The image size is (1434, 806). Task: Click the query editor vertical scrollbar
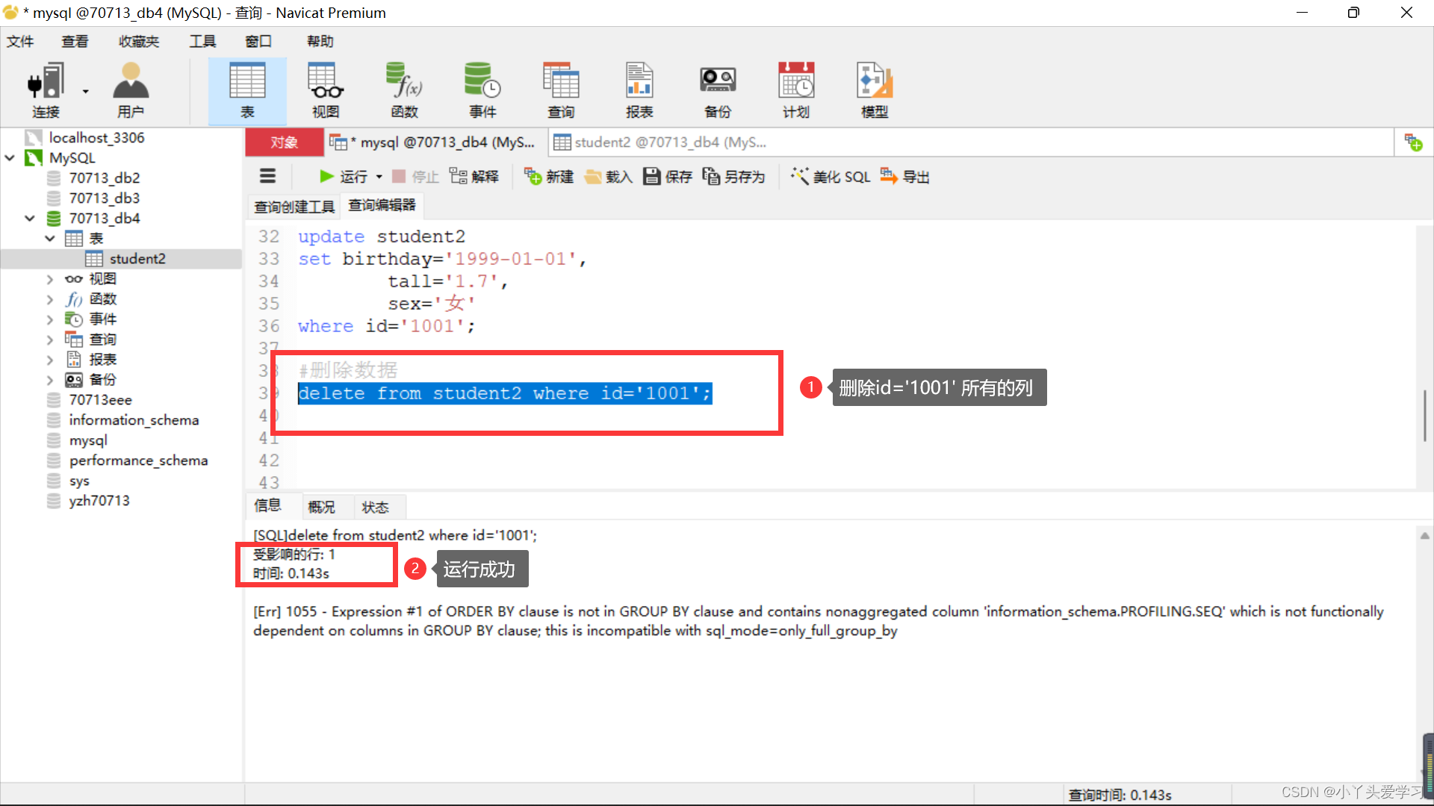1424,415
